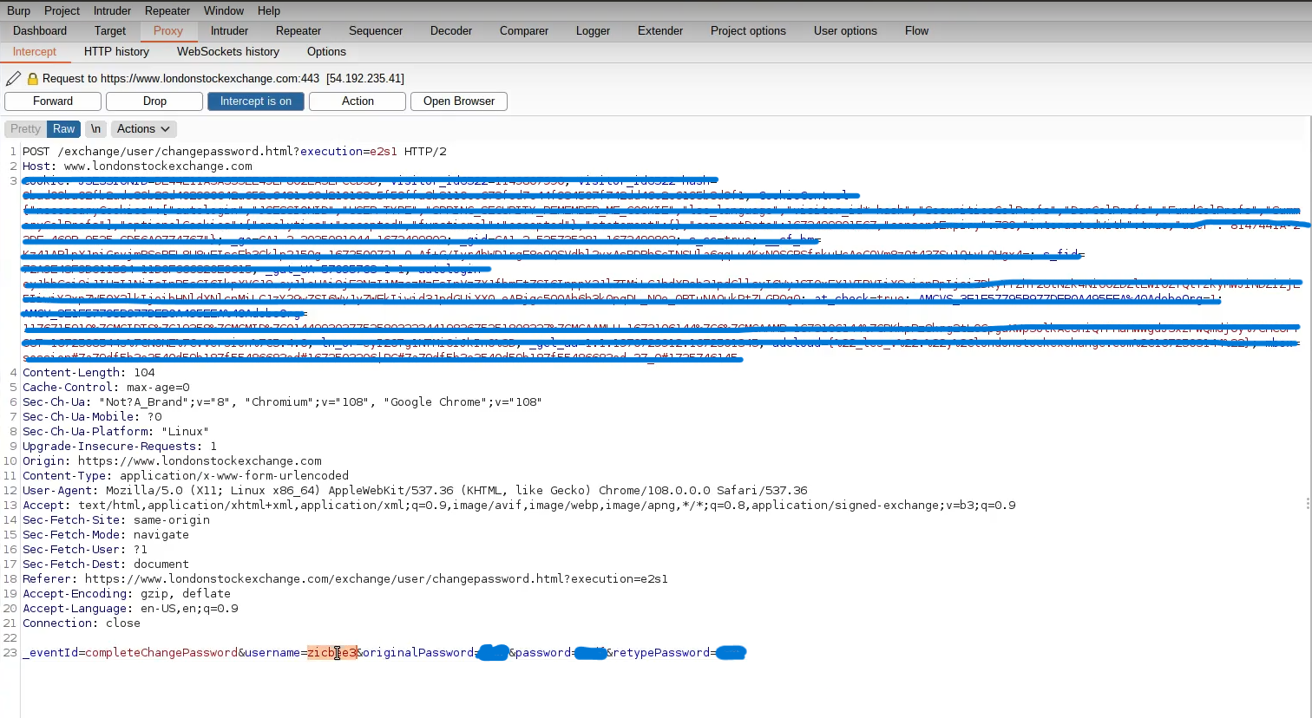Go to the Sequencer tab
The image size is (1312, 718).
(376, 30)
